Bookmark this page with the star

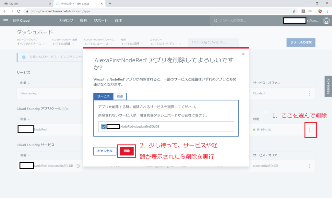294,11
